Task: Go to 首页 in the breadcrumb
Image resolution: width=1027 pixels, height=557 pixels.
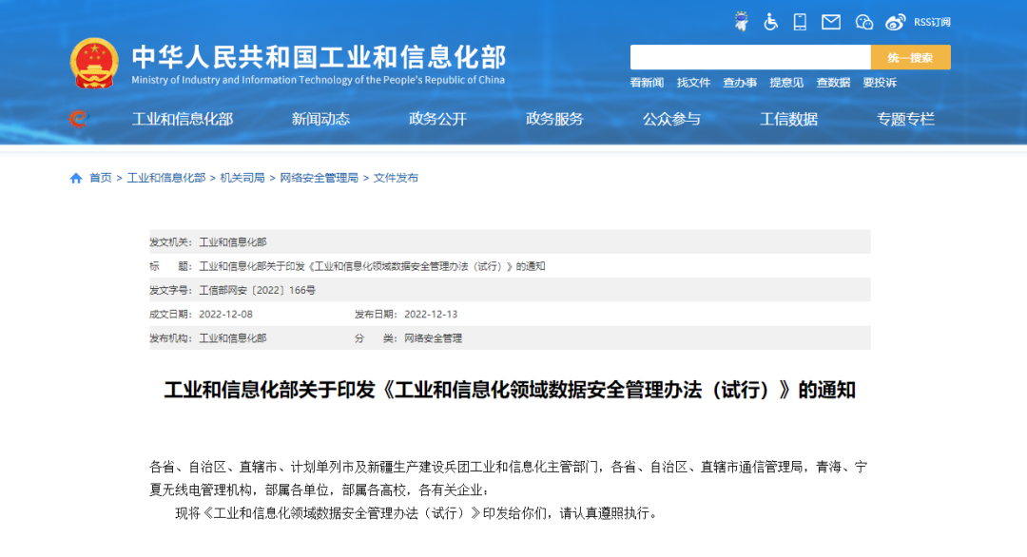Action: click(x=101, y=178)
